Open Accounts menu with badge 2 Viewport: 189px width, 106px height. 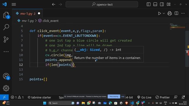pos(6,76)
